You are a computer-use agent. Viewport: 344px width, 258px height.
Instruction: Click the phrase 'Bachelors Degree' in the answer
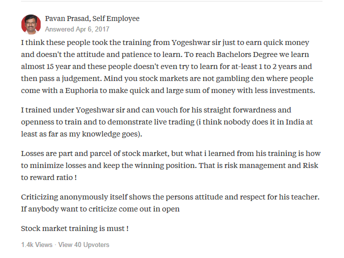click(247, 54)
